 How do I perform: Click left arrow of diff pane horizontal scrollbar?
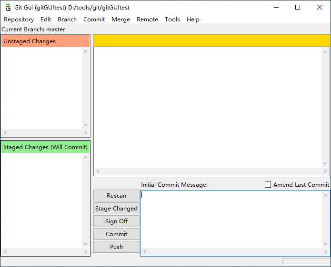point(98,171)
